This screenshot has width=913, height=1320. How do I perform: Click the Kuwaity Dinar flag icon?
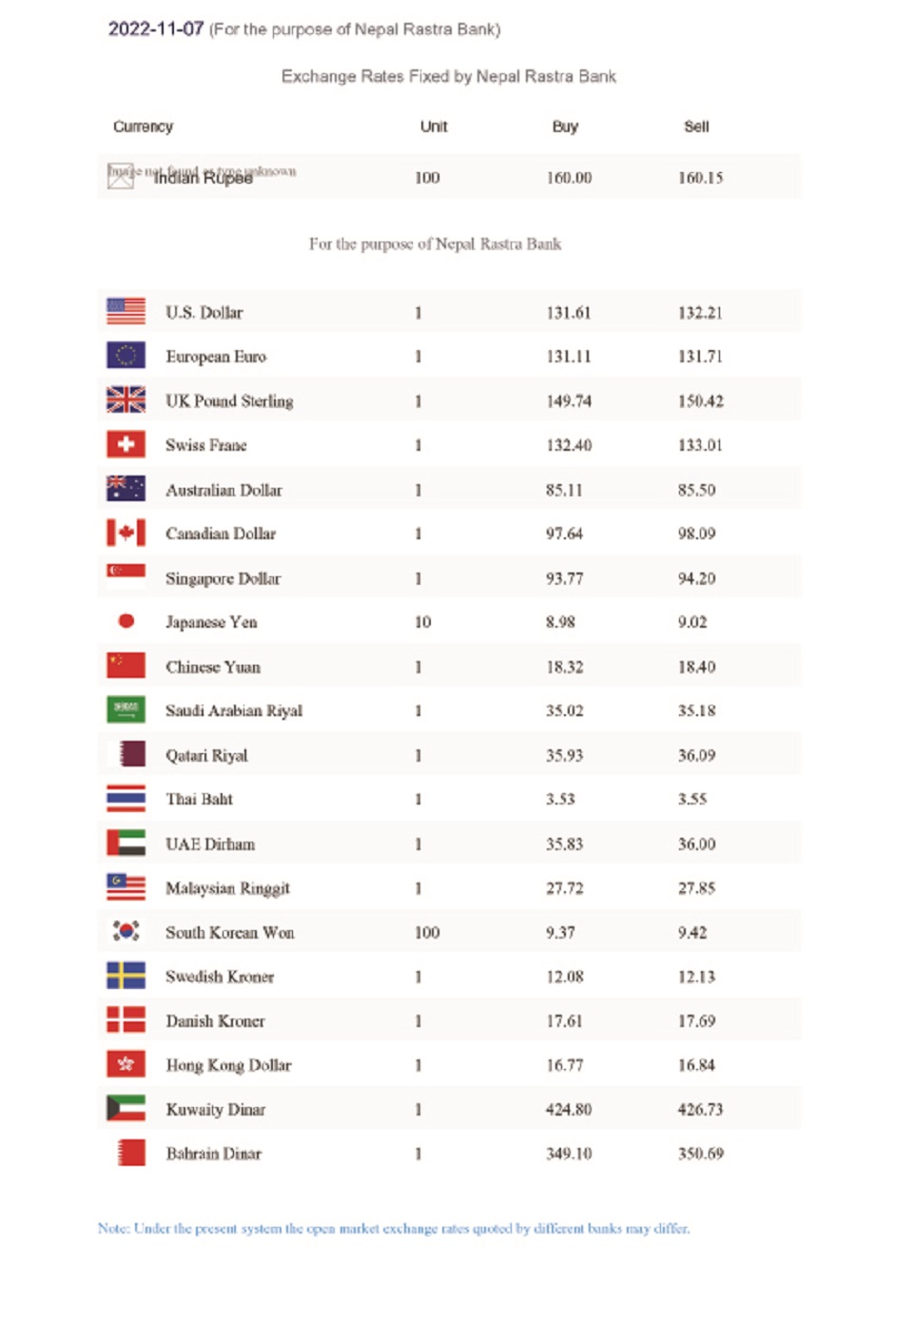click(126, 1108)
